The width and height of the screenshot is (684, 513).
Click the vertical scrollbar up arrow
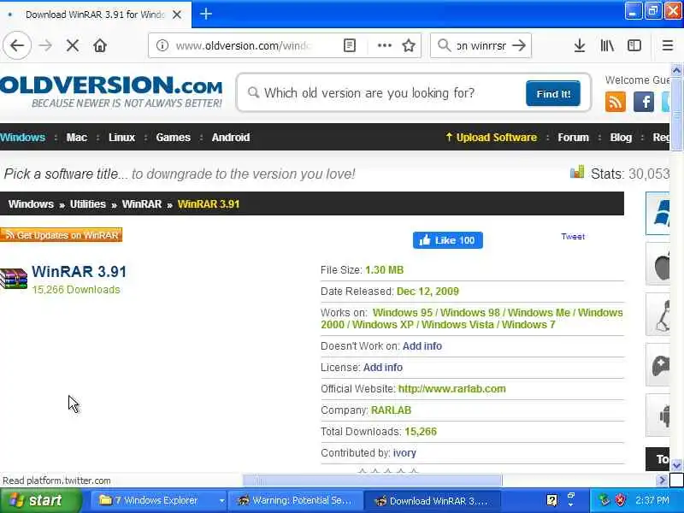pos(676,70)
